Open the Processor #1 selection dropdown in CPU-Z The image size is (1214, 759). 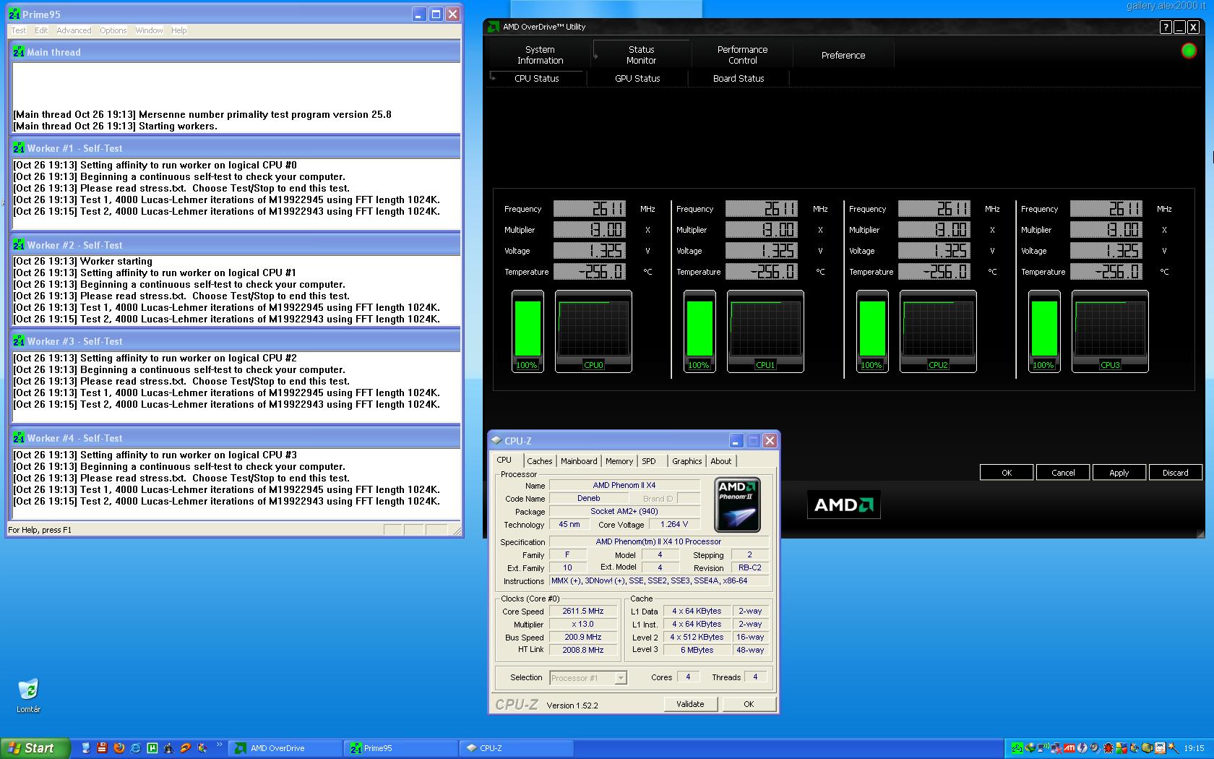621,677
